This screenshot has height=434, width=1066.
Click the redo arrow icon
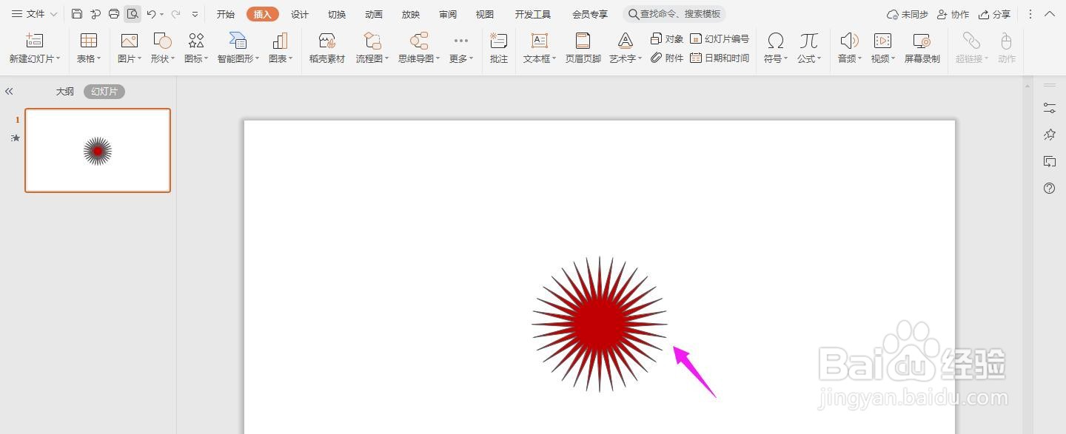(175, 14)
